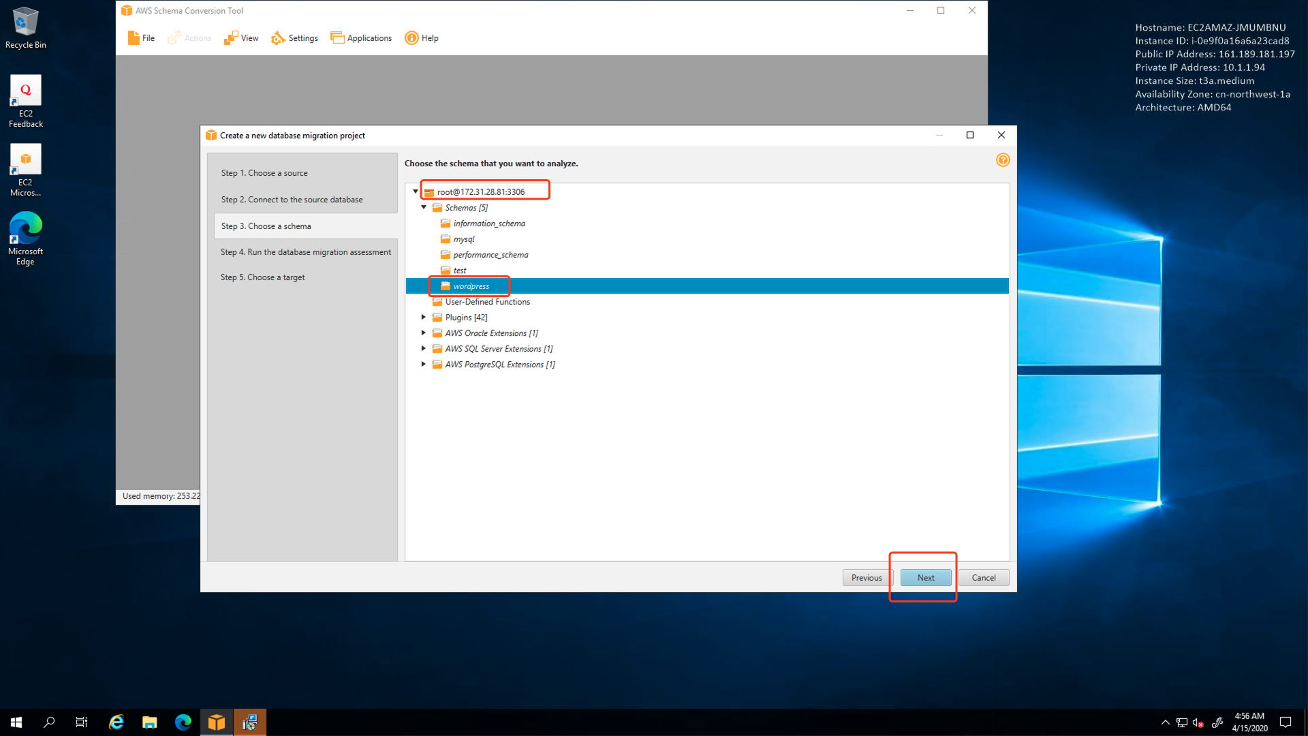Collapse the Schemas [5] folder
This screenshot has width=1308, height=736.
click(424, 207)
